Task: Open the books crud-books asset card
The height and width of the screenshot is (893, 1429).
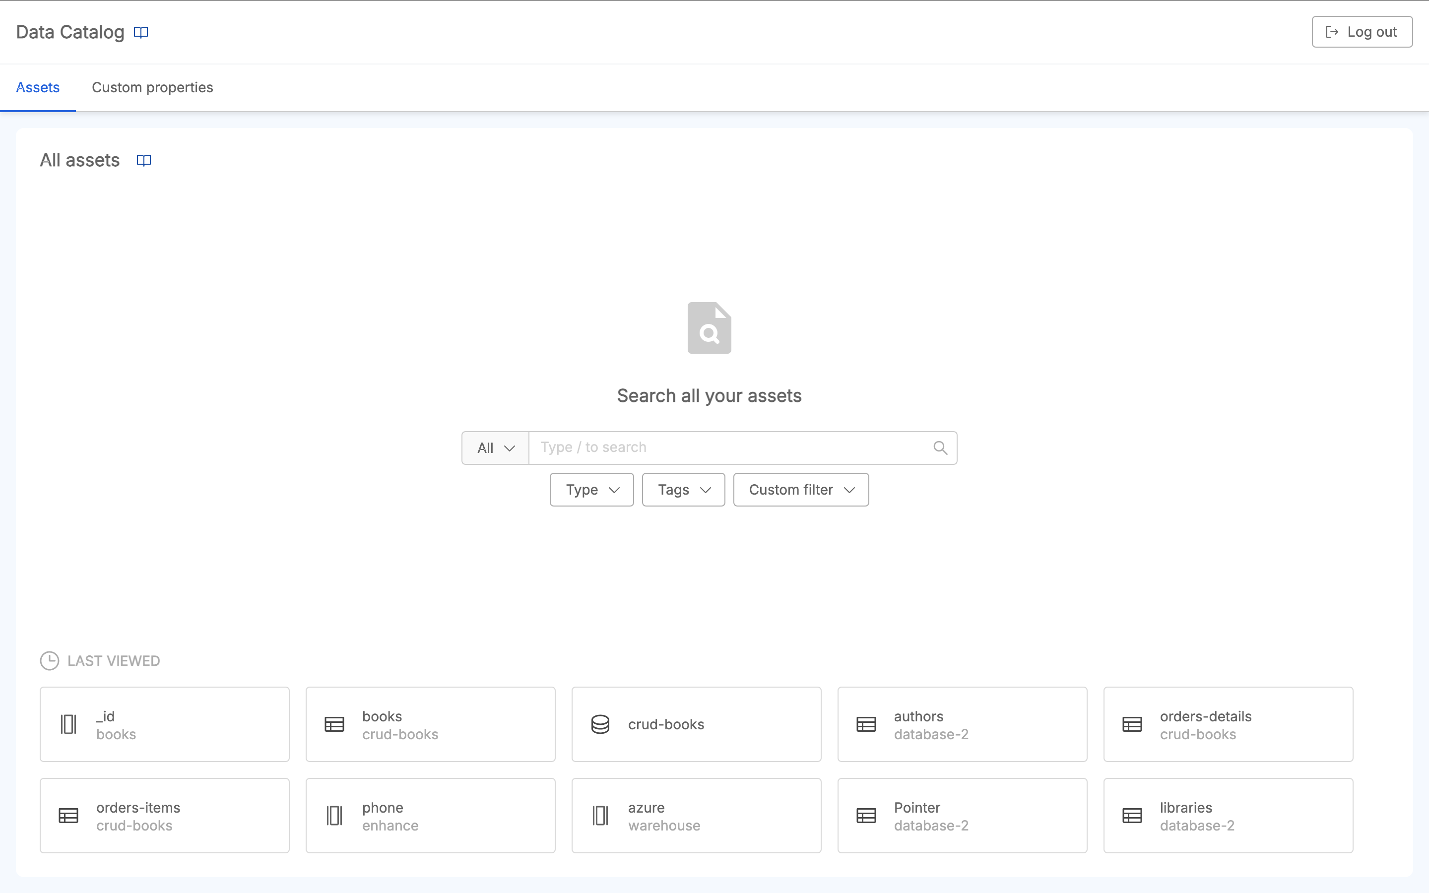Action: coord(431,724)
